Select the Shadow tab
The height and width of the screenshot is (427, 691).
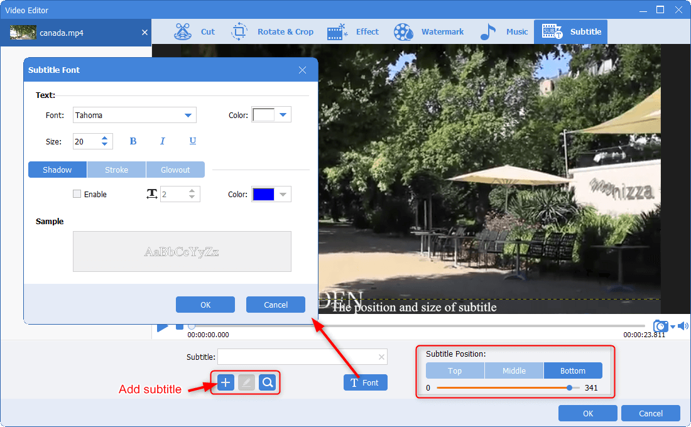point(57,170)
